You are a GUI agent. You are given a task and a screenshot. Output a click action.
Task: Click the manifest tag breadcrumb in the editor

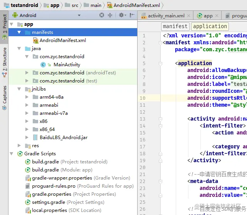(x=175, y=26)
